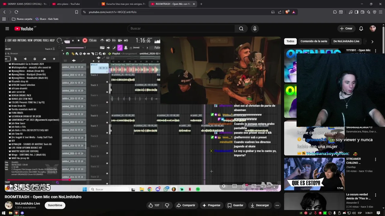The height and width of the screenshot is (216, 385).
Task: Open the Leo AI sparkle icon
Action: [x=368, y=12]
